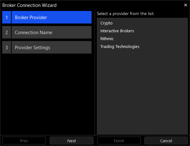
Task: Open the Provider Settings step
Action: pos(52,47)
